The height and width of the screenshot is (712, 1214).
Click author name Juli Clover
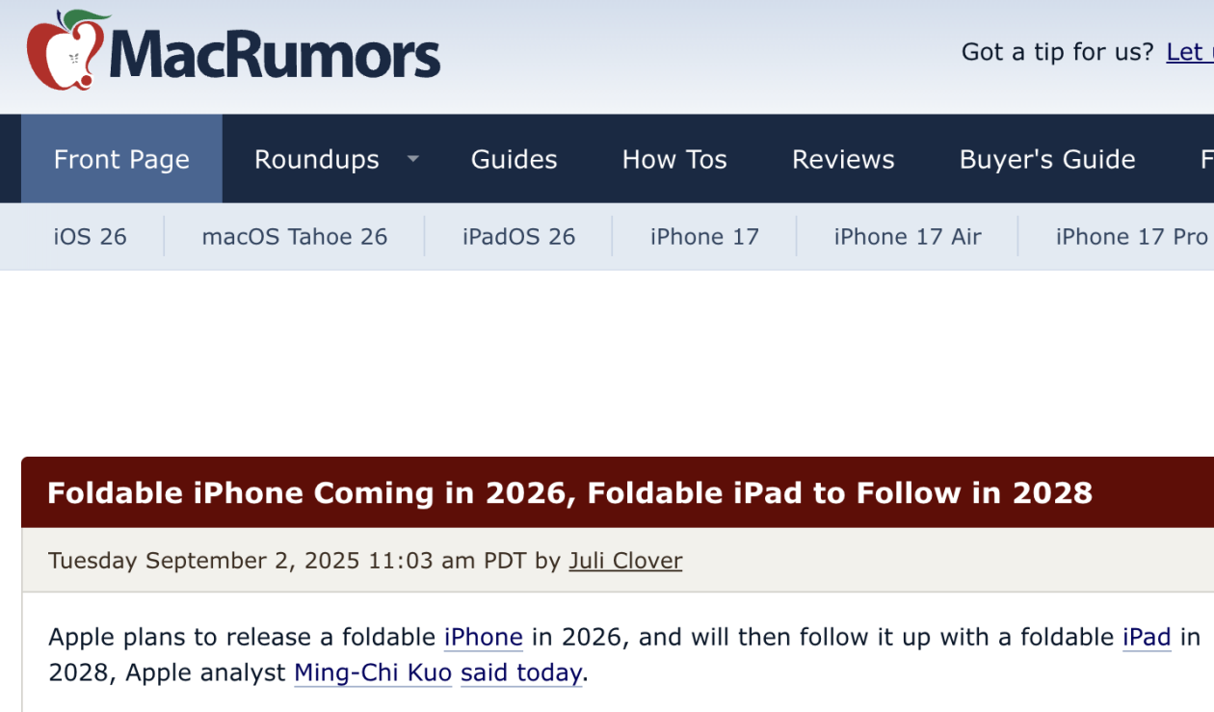tap(625, 561)
